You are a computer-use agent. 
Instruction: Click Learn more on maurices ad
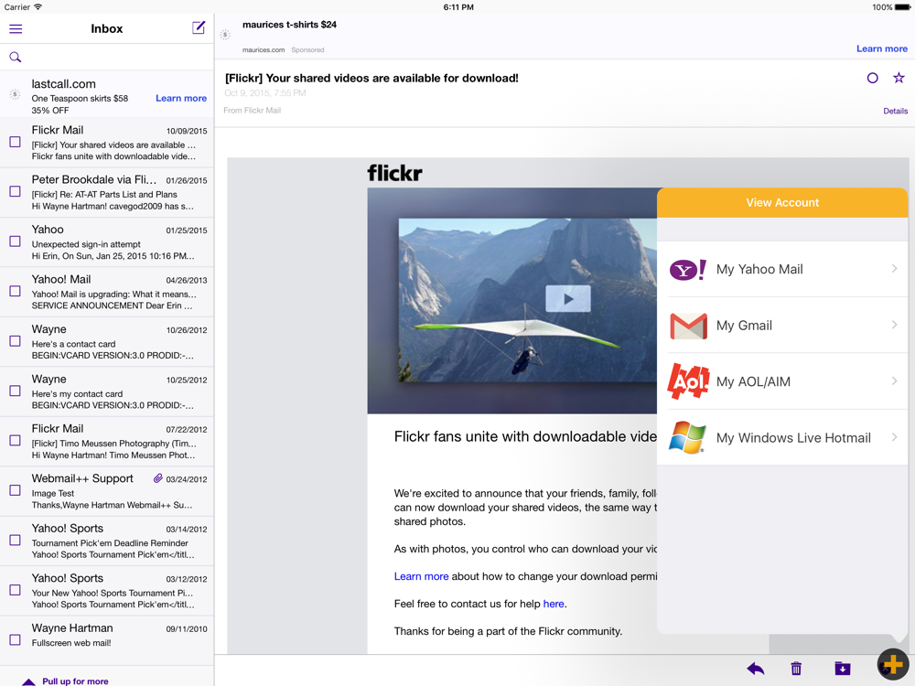(x=882, y=48)
